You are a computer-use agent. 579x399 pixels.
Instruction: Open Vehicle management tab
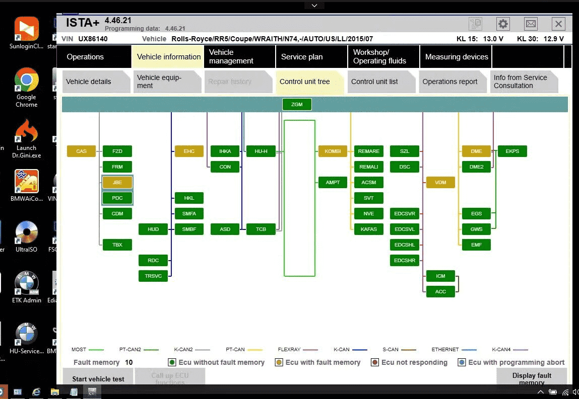239,57
